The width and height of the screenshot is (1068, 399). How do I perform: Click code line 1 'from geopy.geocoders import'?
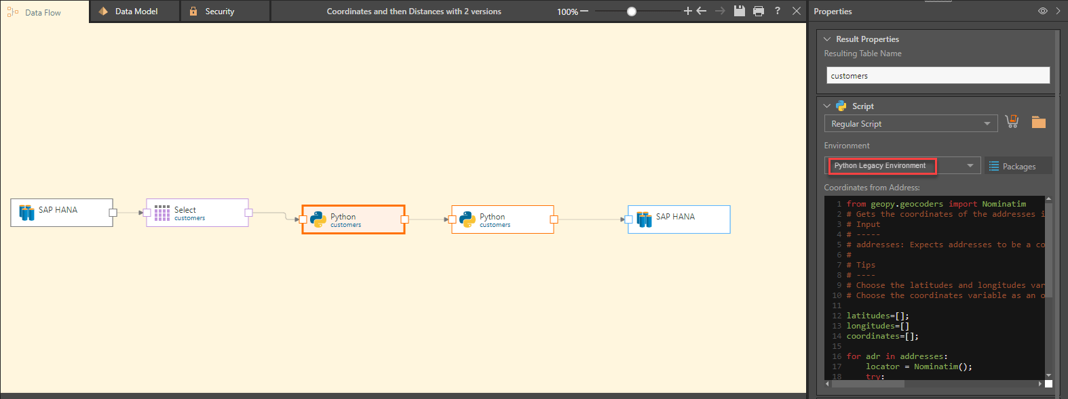point(936,204)
